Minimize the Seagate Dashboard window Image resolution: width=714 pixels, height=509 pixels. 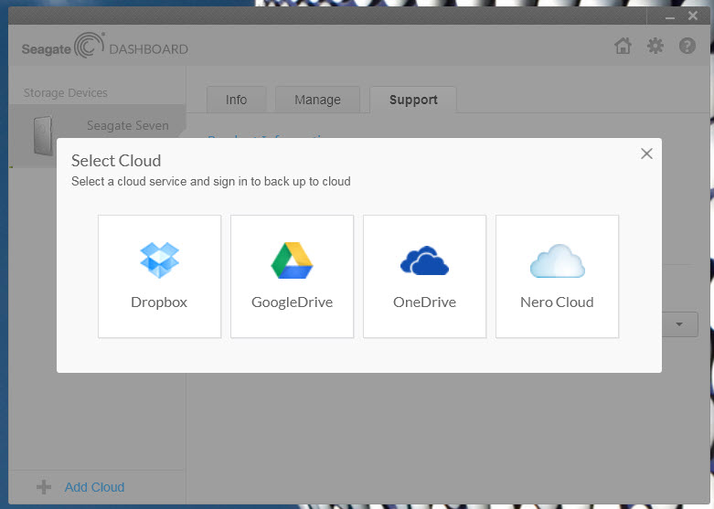click(x=670, y=16)
